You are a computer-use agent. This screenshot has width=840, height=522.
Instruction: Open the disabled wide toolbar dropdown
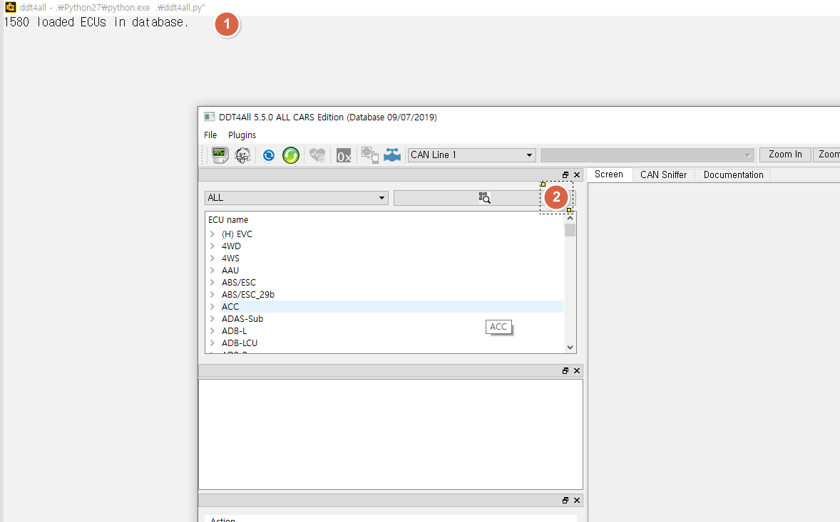tap(647, 155)
